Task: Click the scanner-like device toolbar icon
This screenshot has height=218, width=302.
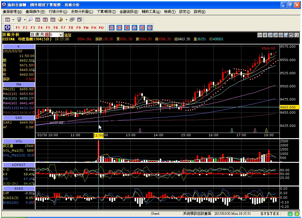Action: click(x=72, y=20)
